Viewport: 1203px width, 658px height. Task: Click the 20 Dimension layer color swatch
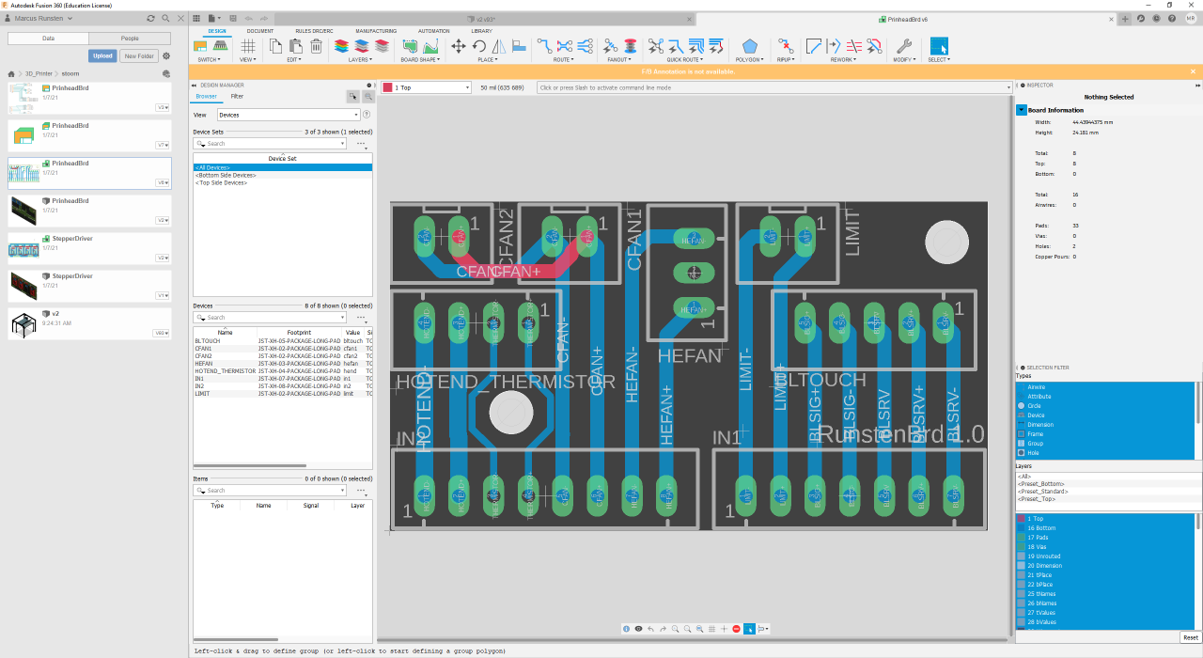point(1021,565)
